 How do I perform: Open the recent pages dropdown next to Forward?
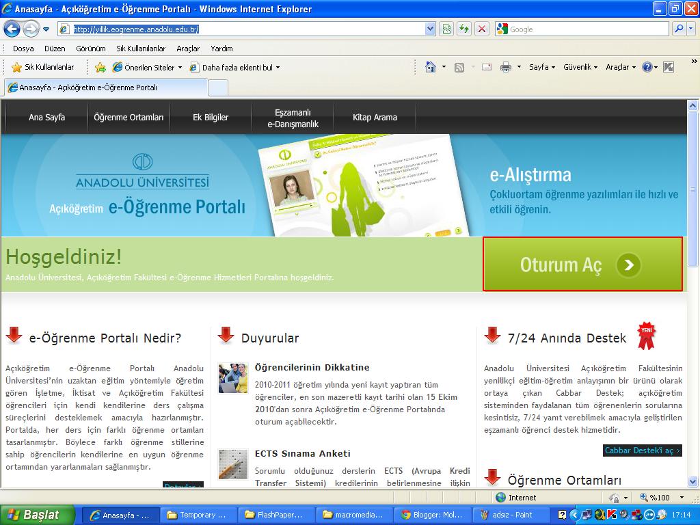(46, 30)
